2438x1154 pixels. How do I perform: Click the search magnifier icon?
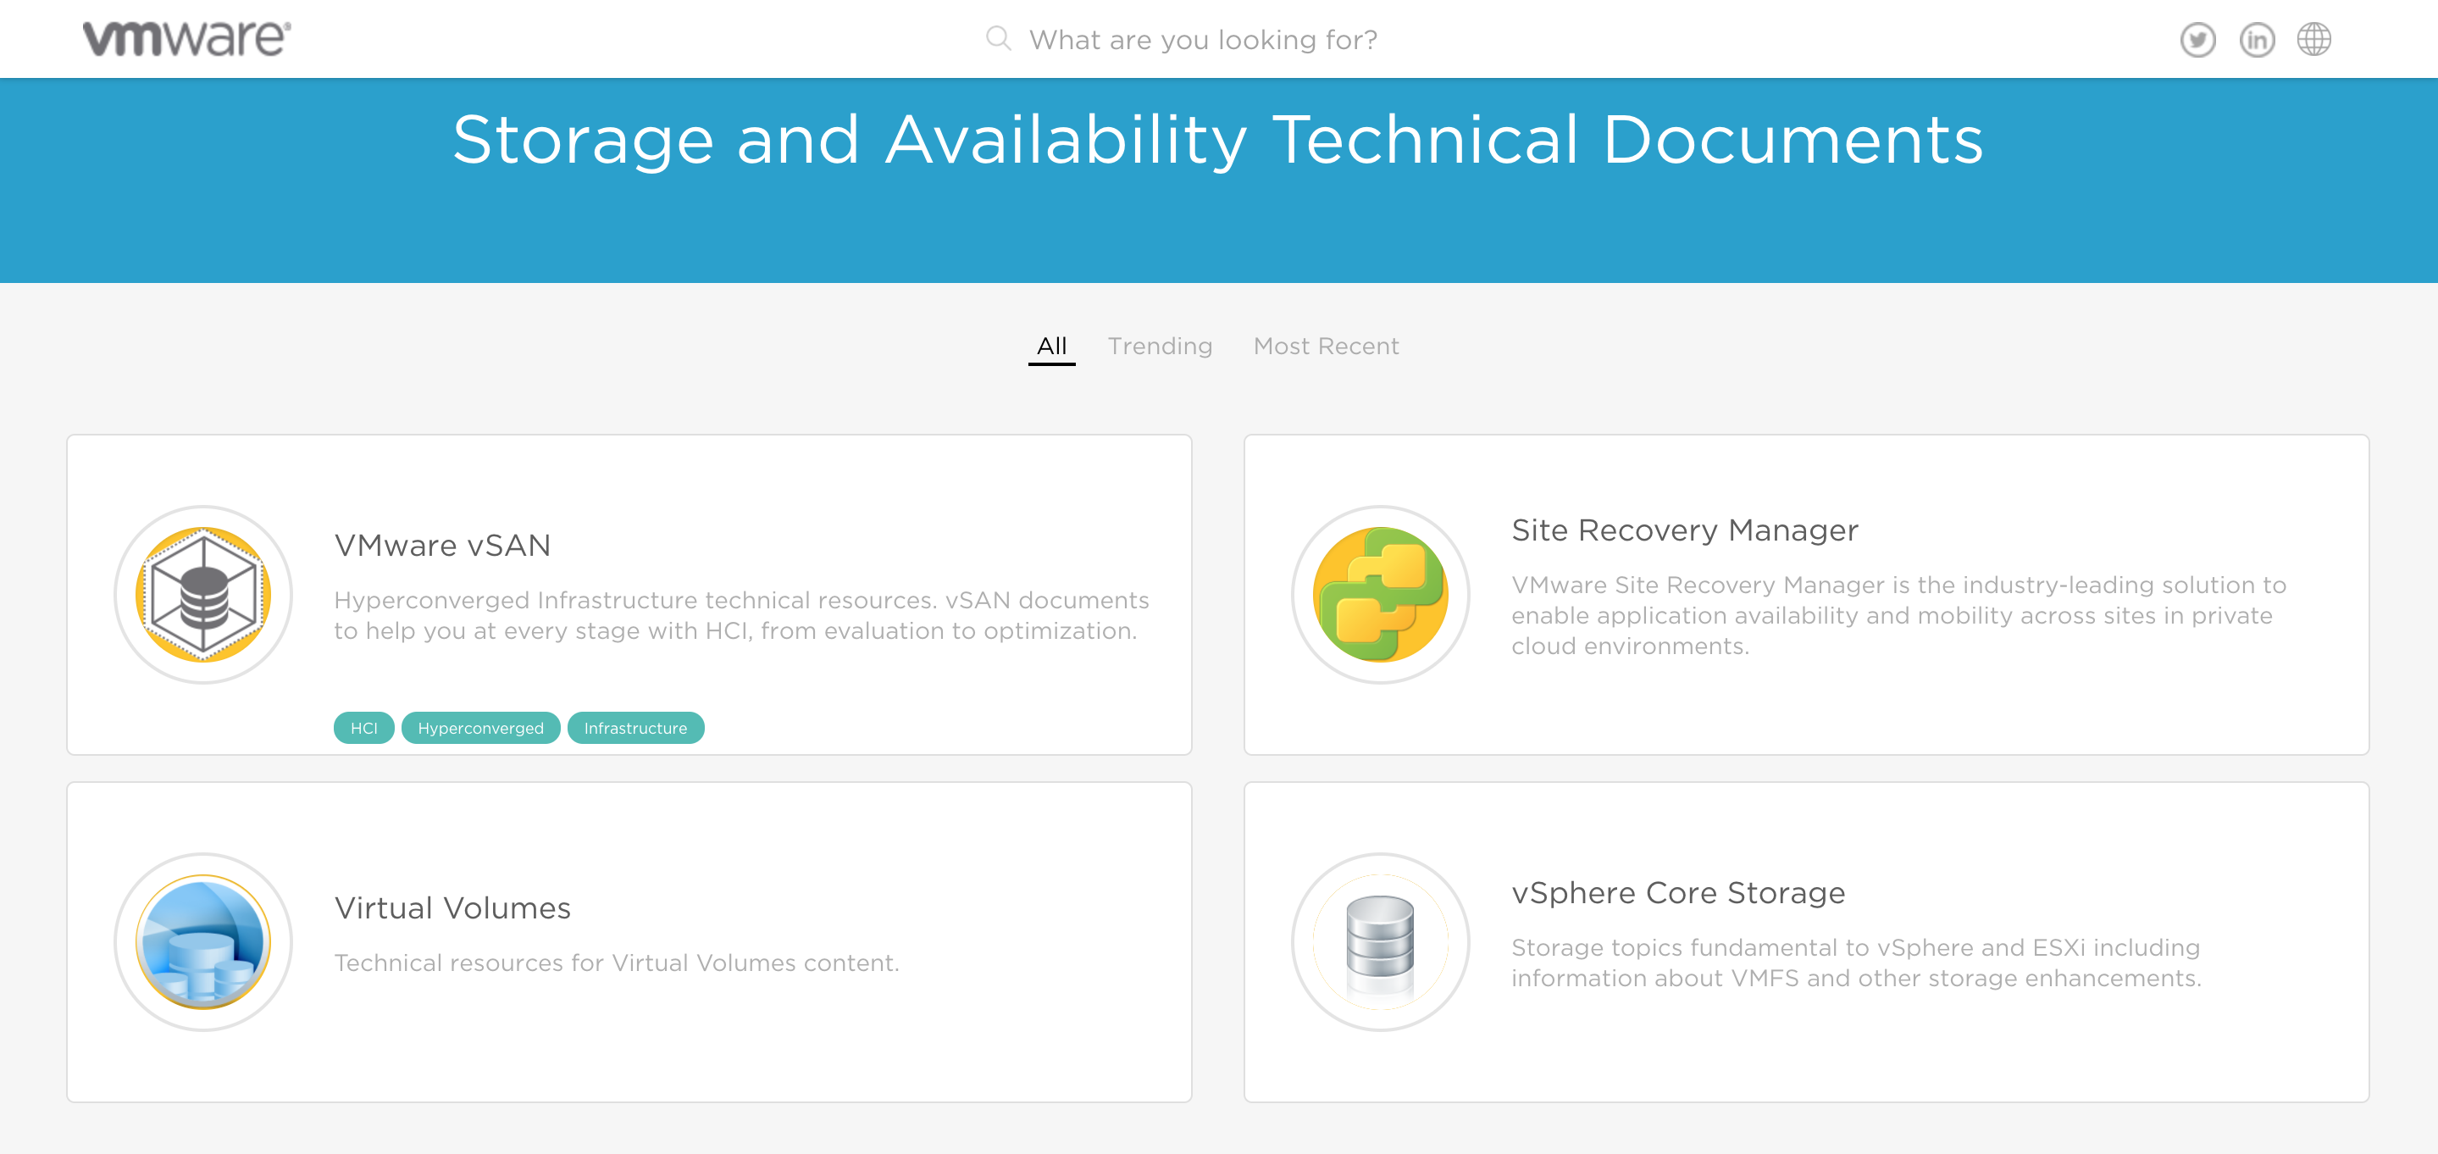[998, 39]
